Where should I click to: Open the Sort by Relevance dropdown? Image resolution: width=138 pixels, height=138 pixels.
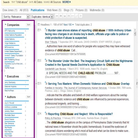(x=16, y=17)
